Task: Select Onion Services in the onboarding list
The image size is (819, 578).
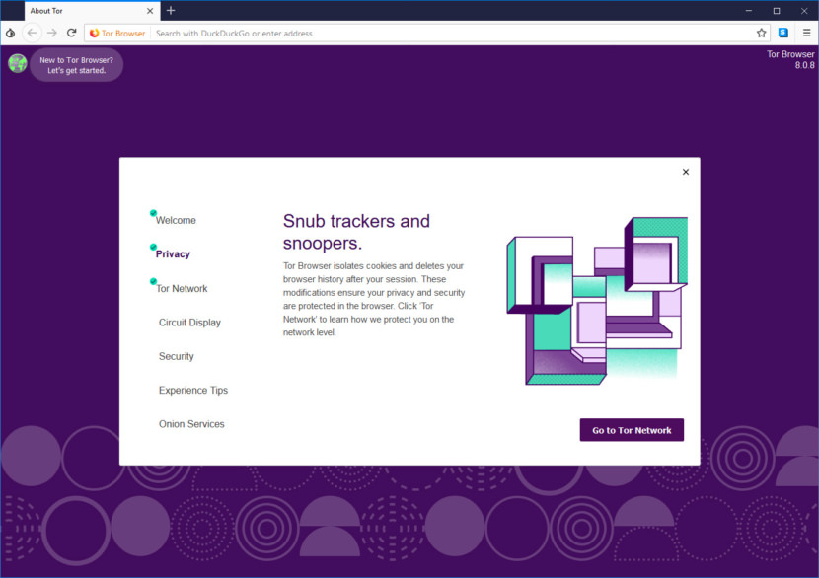Action: (191, 424)
